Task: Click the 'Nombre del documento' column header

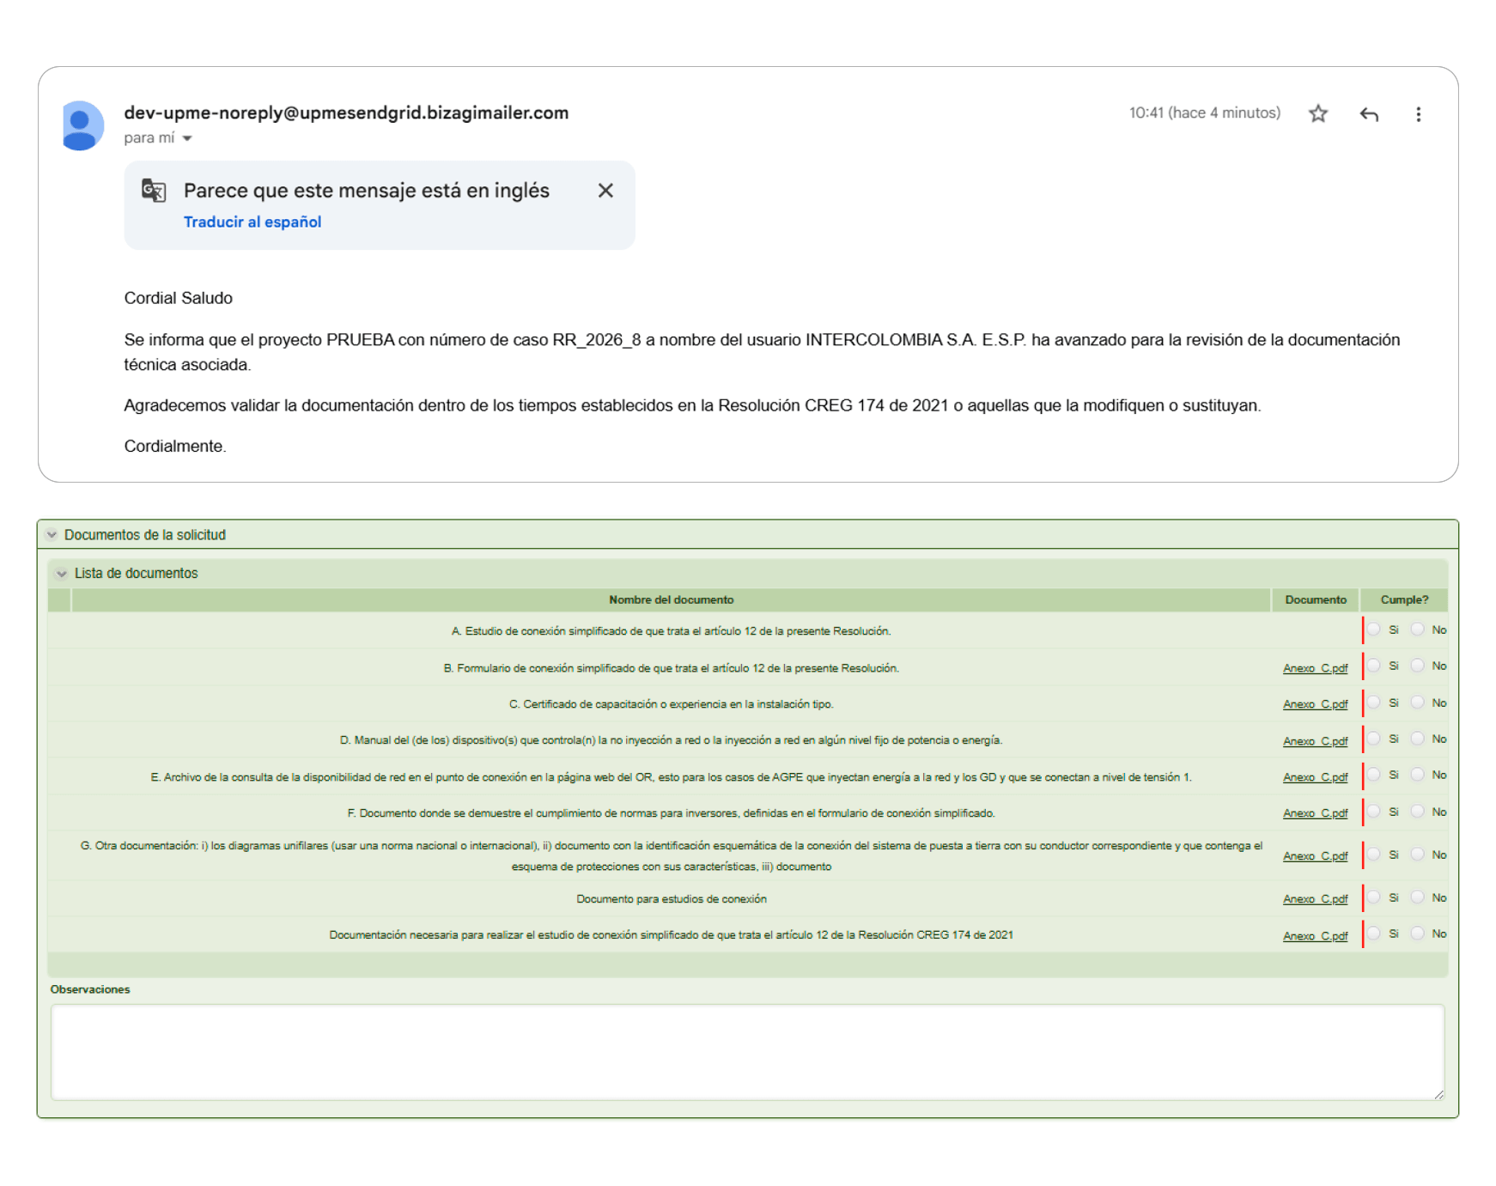Action: (x=671, y=599)
